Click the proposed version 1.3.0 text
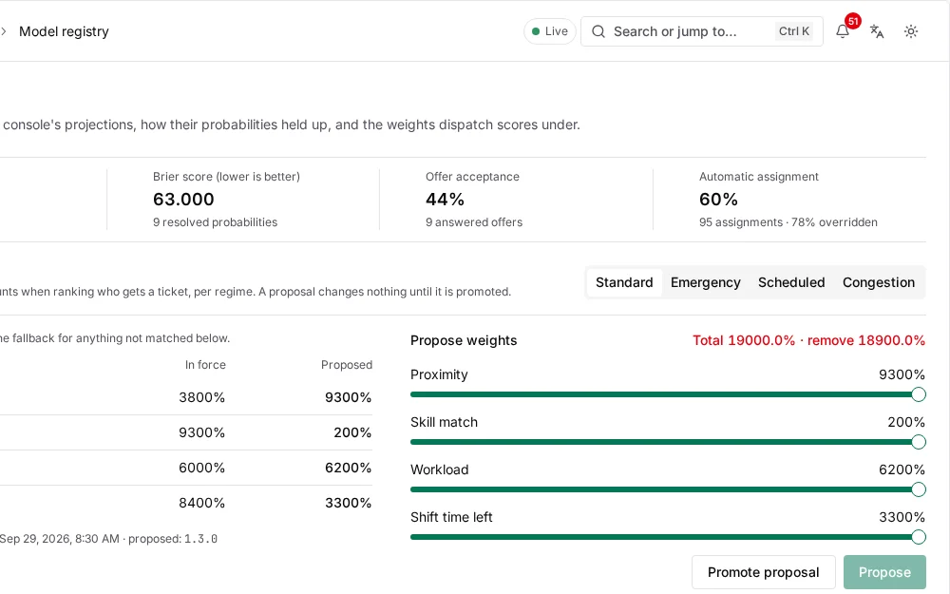950x594 pixels. click(x=200, y=539)
